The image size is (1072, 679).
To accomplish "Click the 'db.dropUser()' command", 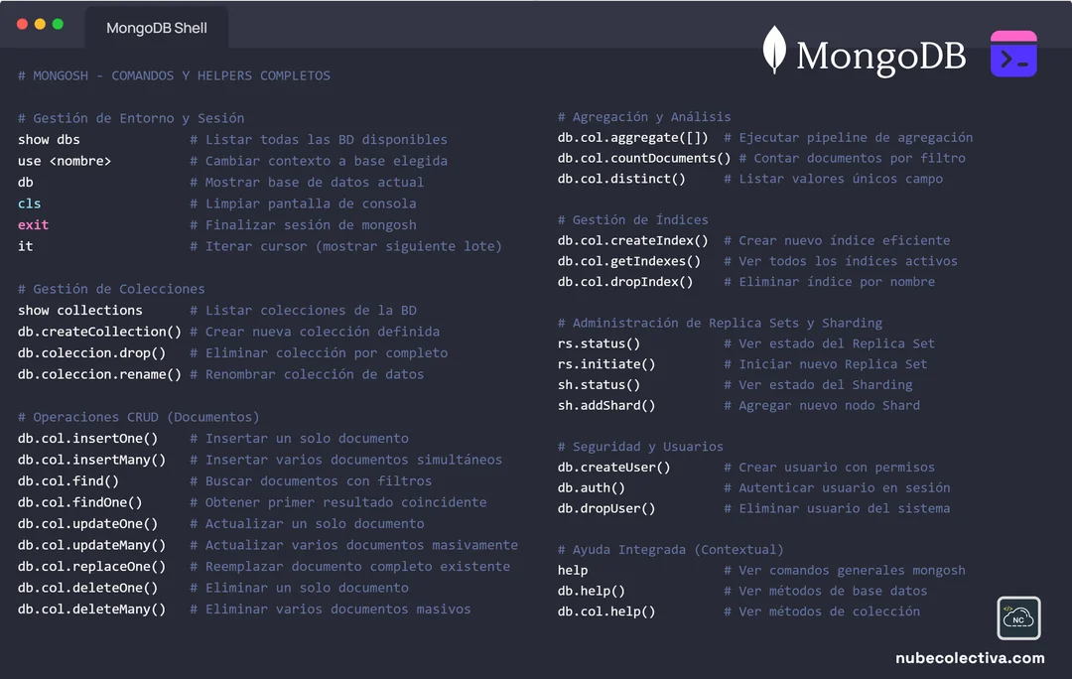I will tap(606, 508).
